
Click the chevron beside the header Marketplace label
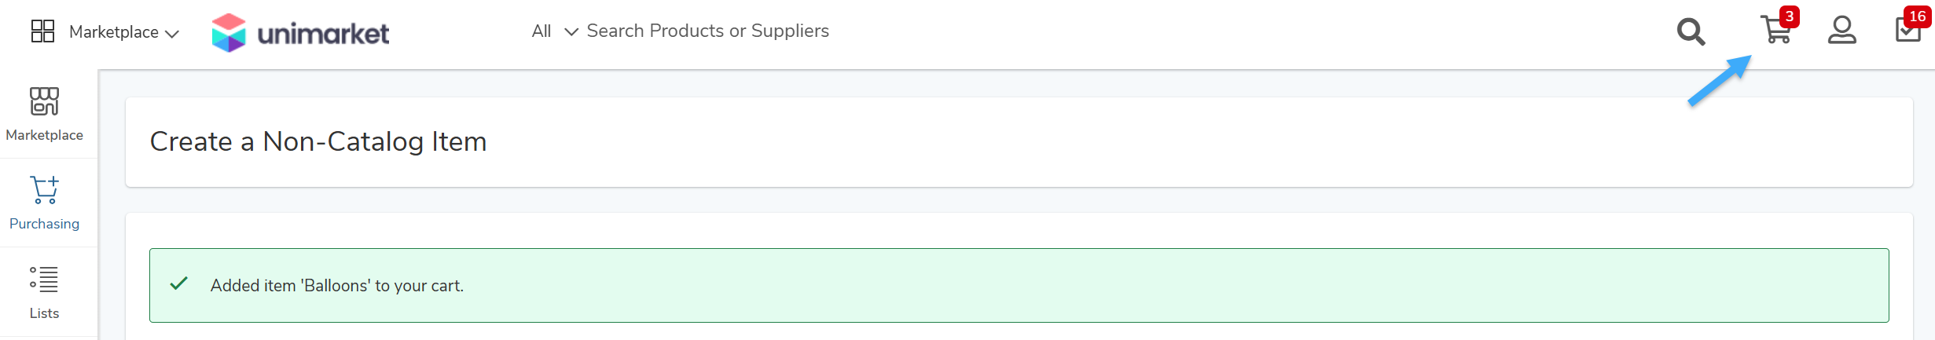[172, 34]
